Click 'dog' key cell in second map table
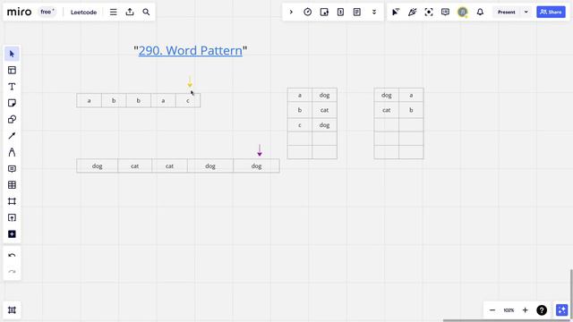 pyautogui.click(x=387, y=96)
